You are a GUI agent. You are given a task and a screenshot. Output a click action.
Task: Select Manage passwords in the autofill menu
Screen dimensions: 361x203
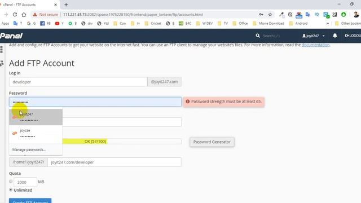29,149
